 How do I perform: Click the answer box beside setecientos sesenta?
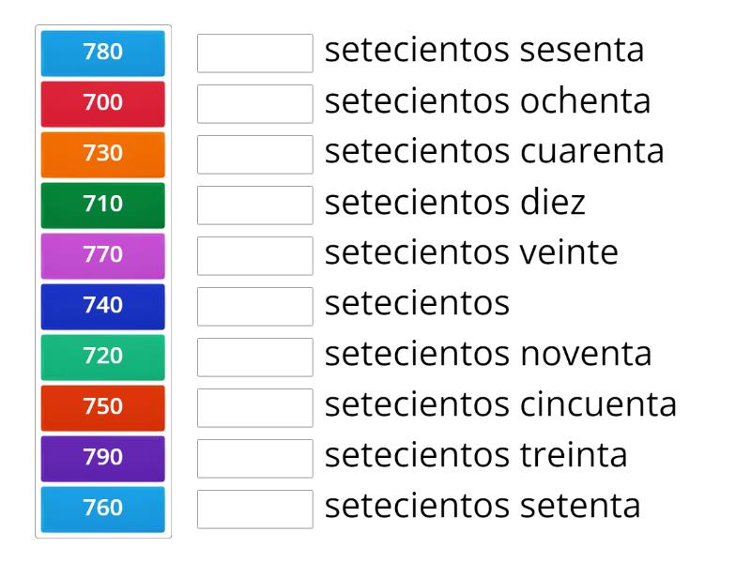coord(255,53)
